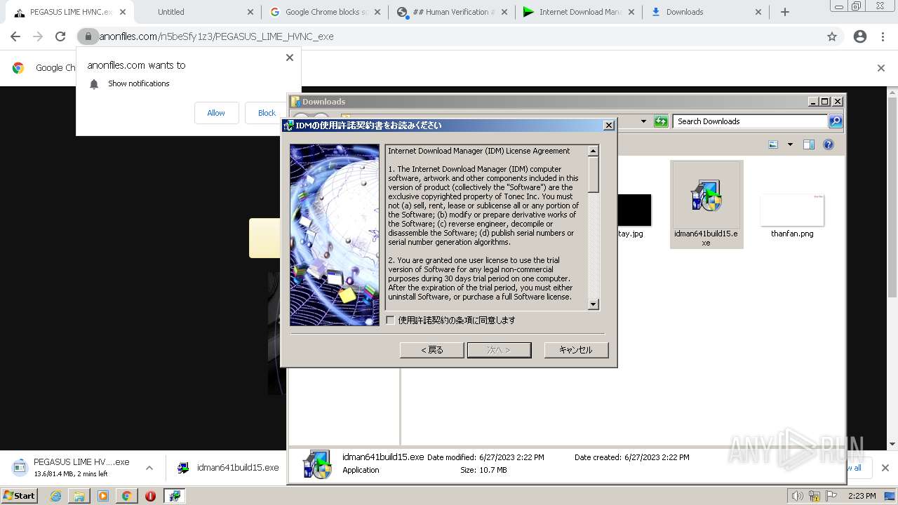Screen dimensions: 898x505
Task: Click the Search Downloads field
Action: [x=750, y=121]
